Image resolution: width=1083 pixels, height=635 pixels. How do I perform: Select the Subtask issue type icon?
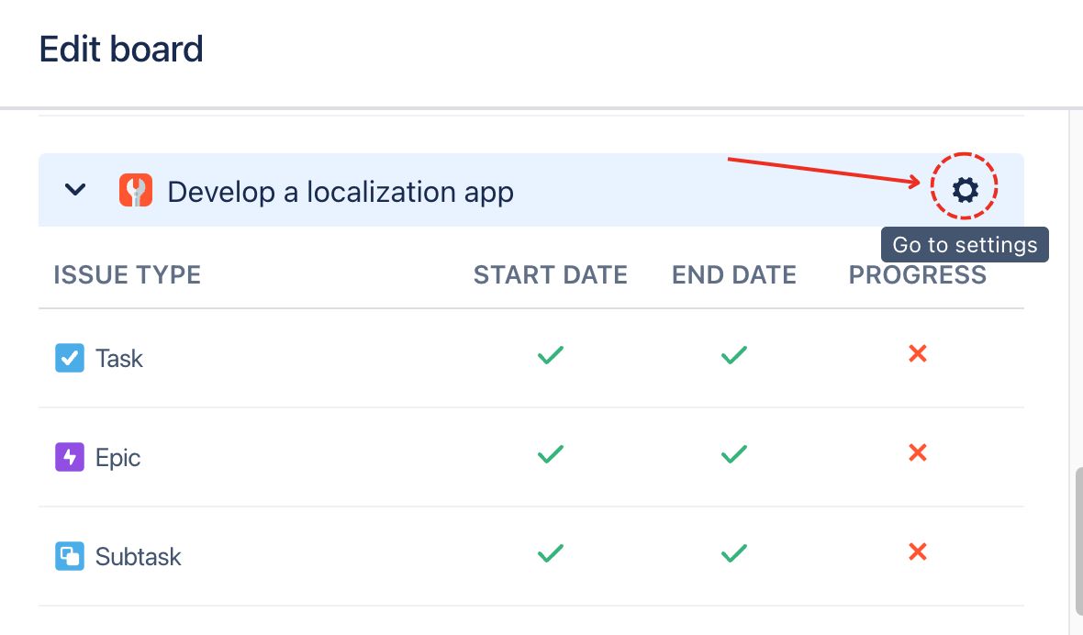(70, 556)
